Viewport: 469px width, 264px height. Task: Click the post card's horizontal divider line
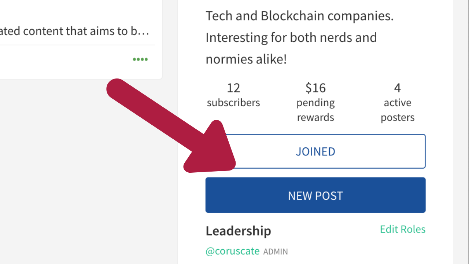73,45
